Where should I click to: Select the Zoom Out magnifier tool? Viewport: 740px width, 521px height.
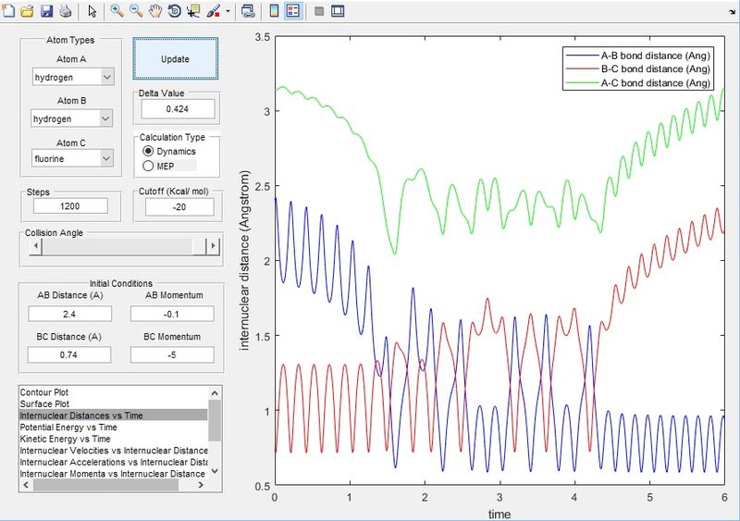point(136,11)
